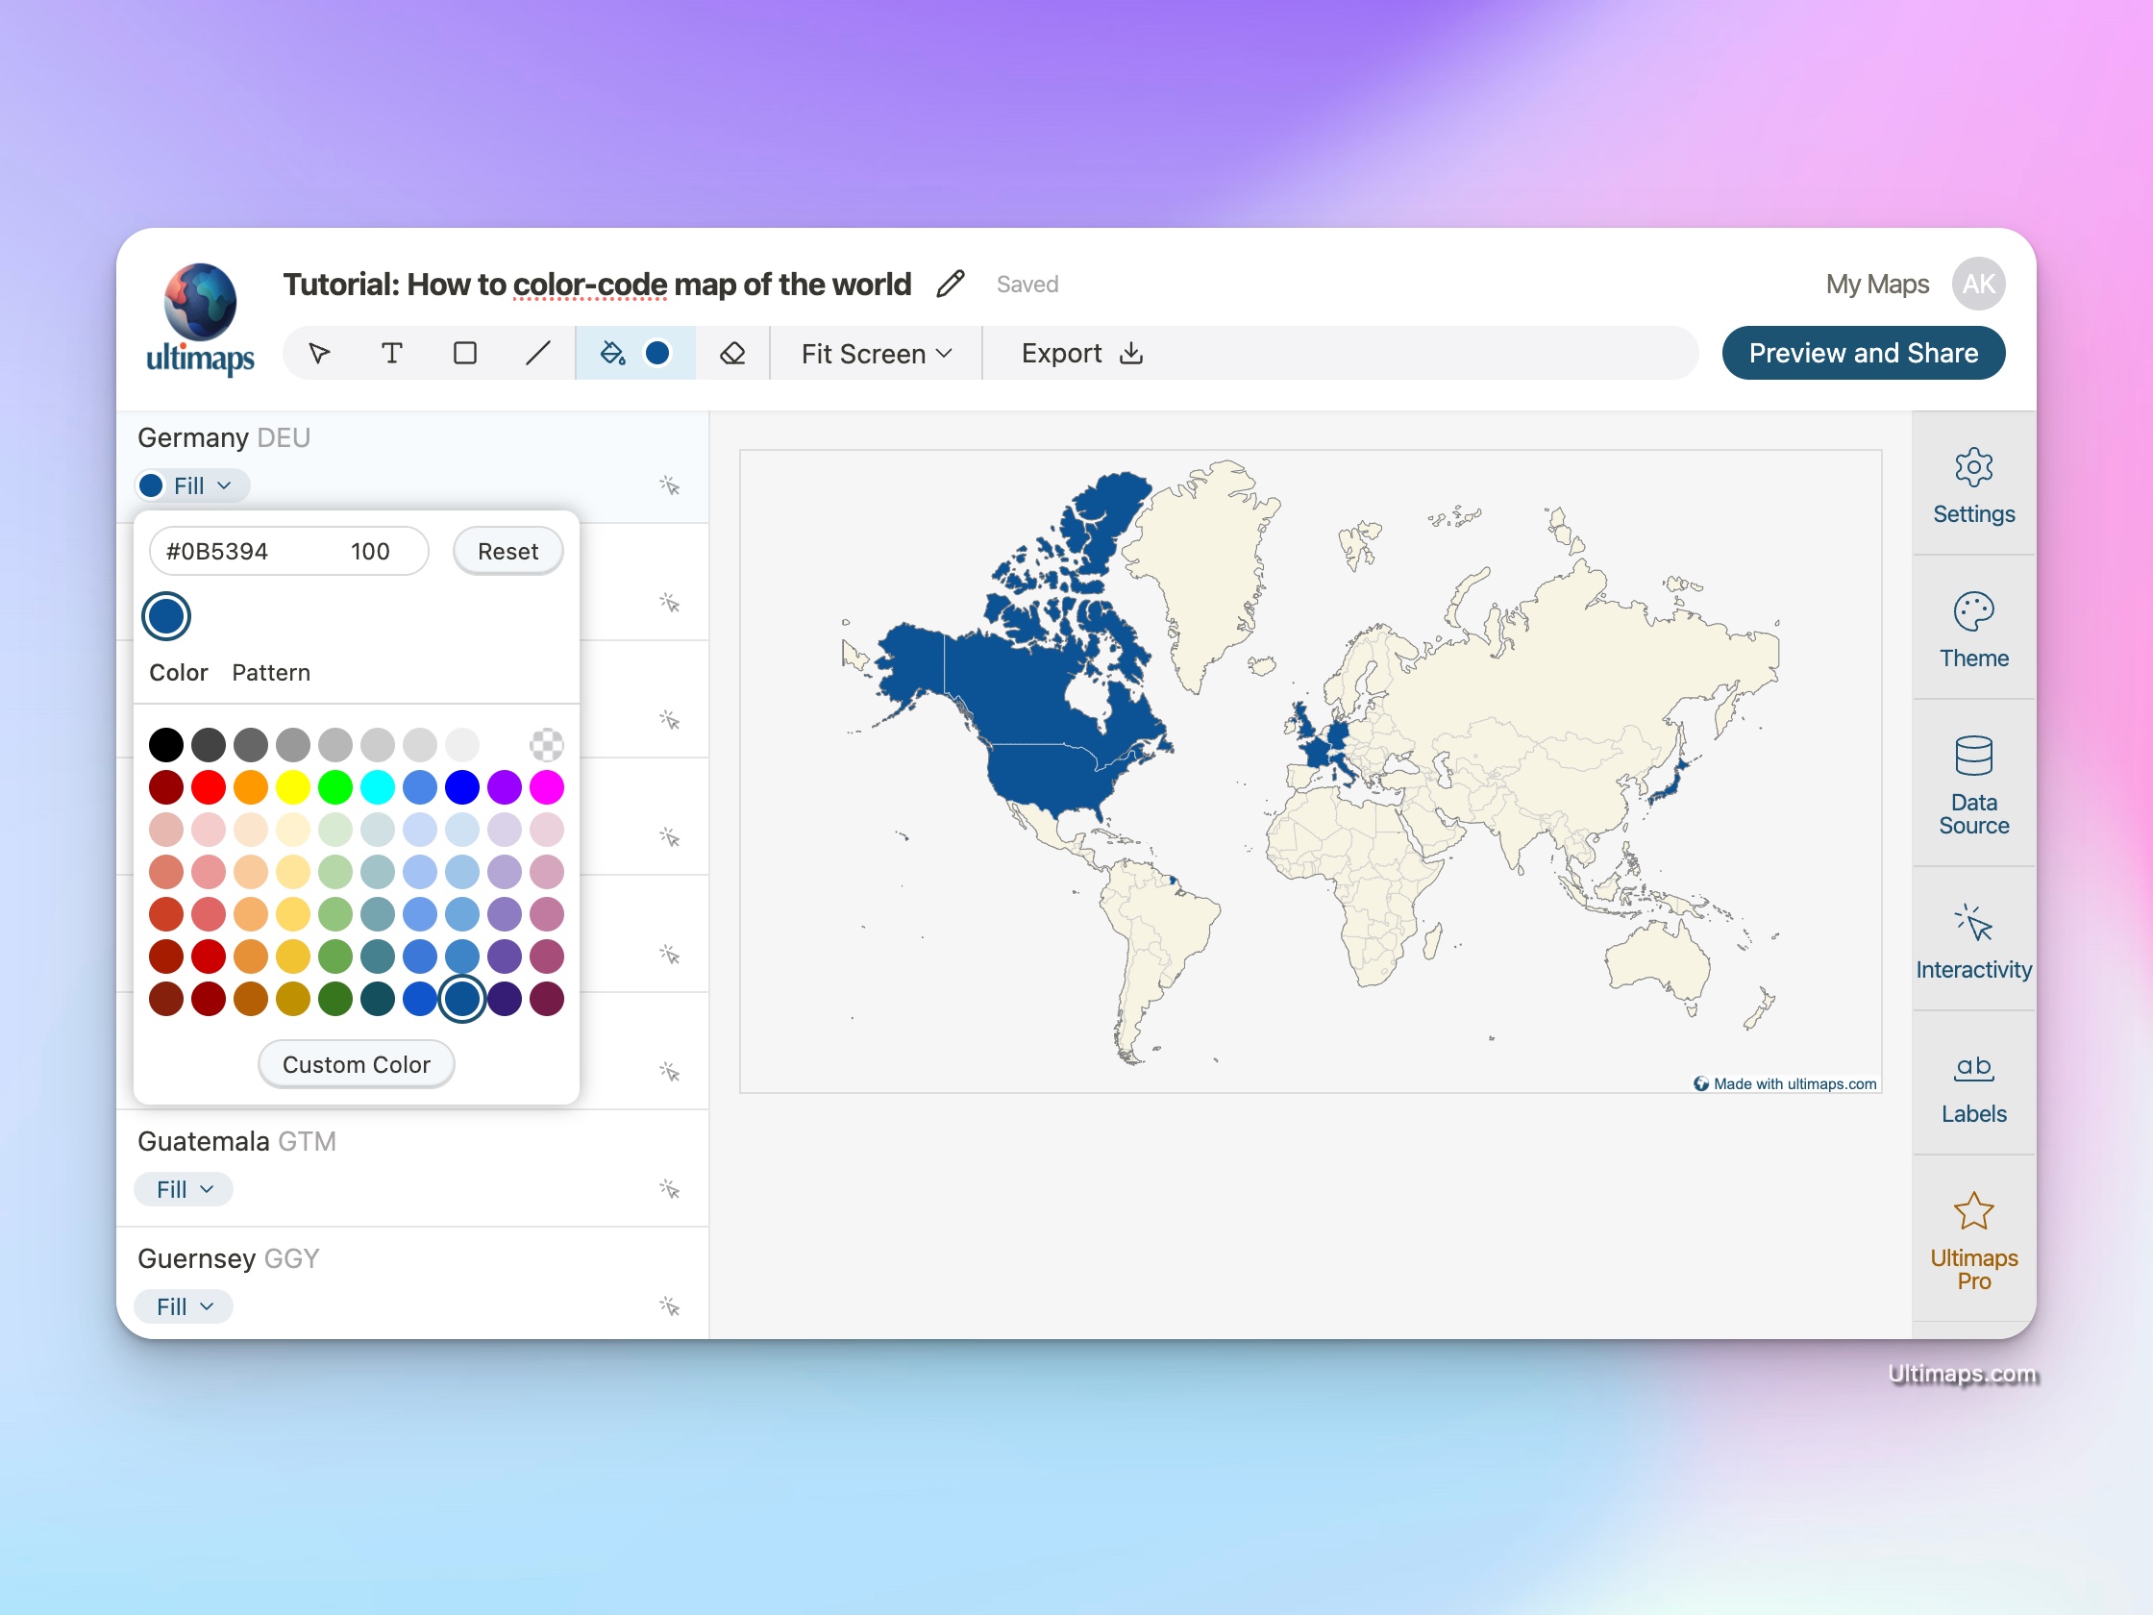
Task: Select the arrow selection tool
Action: point(321,353)
